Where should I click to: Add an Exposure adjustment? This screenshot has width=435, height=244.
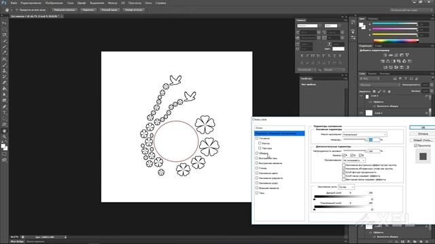point(402,55)
